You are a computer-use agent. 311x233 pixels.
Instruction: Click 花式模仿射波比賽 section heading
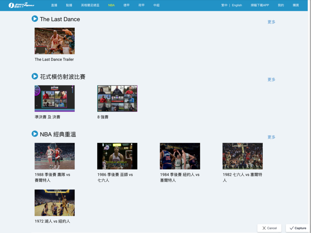point(63,77)
